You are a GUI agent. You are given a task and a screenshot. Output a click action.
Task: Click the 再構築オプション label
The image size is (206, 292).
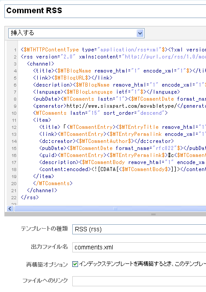[47, 265]
